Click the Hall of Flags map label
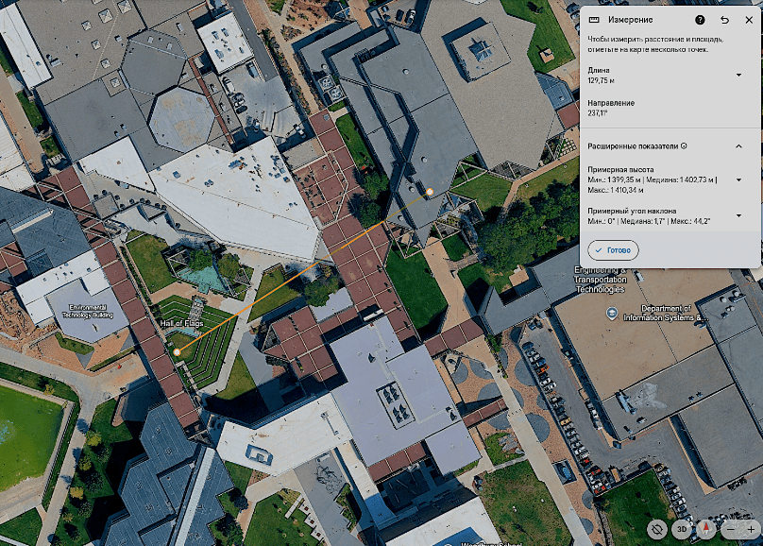 point(181,324)
